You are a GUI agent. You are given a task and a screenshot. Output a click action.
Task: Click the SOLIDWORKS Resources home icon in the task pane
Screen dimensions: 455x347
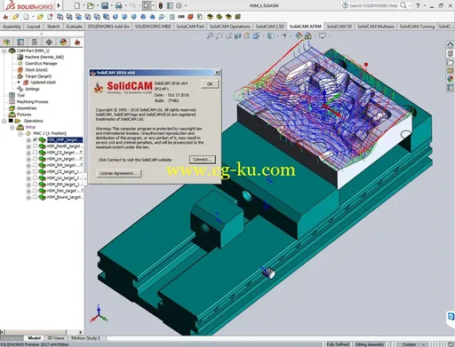click(x=450, y=45)
